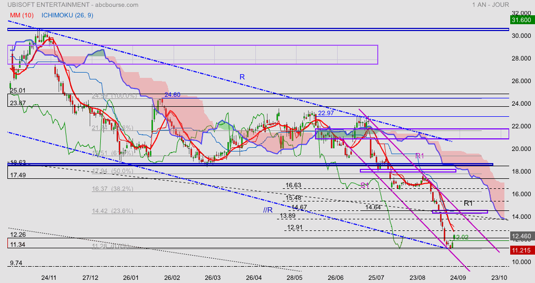Click the Fibonacci 14.42 (23.6%) label
The width and height of the screenshot is (535, 283).
tap(112, 211)
